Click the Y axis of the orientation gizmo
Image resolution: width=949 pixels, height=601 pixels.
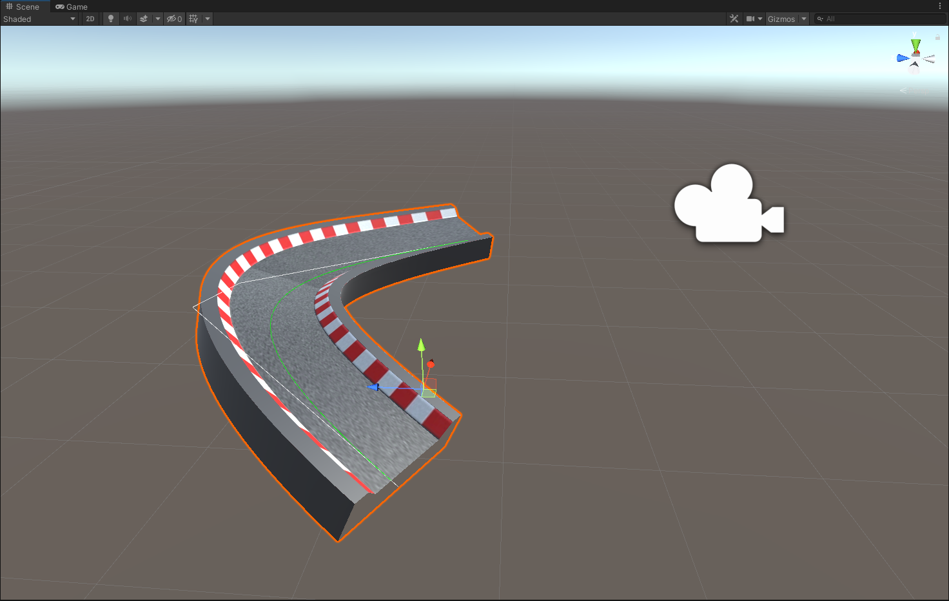(915, 45)
